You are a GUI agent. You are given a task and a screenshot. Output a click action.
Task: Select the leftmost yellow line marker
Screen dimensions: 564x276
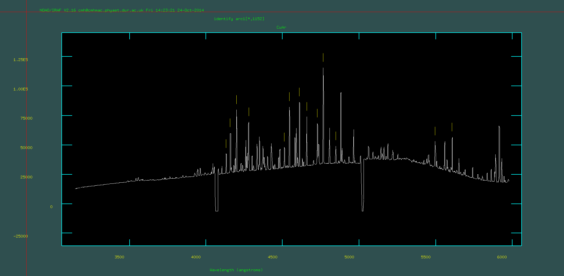[x=226, y=144]
